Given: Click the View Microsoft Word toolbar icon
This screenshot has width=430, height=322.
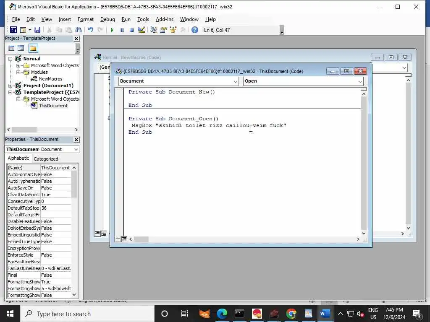Looking at the screenshot, I should (13, 30).
